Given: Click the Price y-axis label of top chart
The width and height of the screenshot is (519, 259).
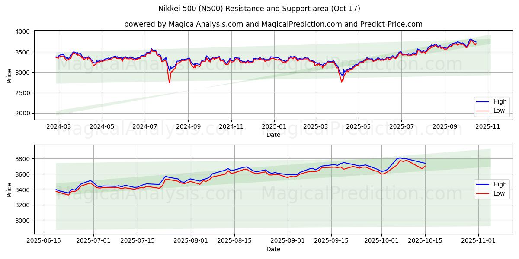Looking at the screenshot, I should (x=10, y=76).
